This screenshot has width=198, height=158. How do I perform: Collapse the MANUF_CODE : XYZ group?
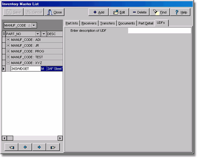(x=8, y=63)
